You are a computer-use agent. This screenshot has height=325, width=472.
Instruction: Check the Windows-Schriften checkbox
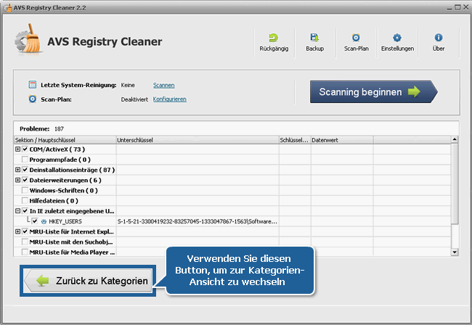click(25, 190)
